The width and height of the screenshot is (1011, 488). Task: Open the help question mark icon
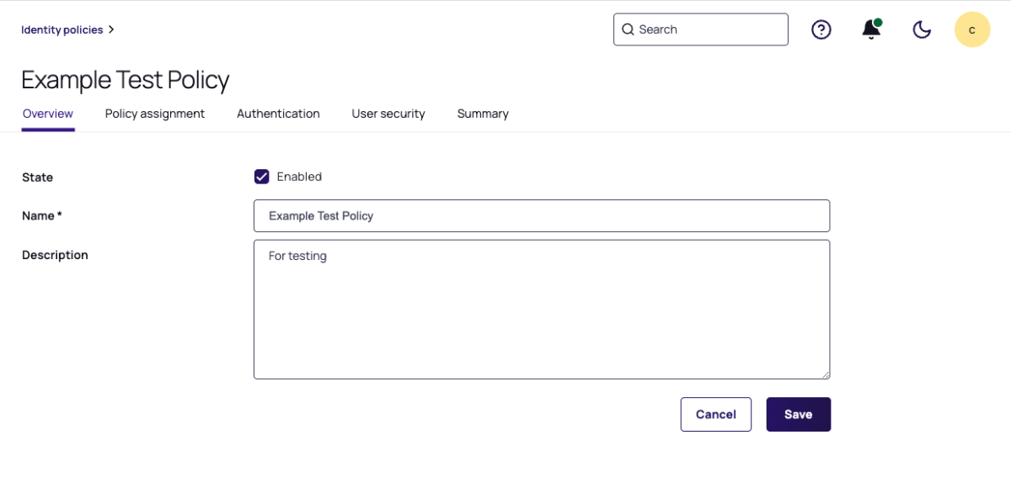click(x=821, y=29)
